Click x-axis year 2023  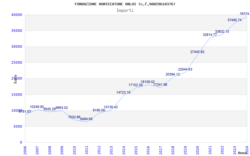coord(235,150)
